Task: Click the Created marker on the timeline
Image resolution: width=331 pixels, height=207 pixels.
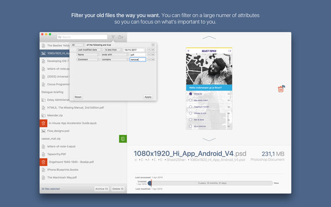Action: tap(150, 183)
